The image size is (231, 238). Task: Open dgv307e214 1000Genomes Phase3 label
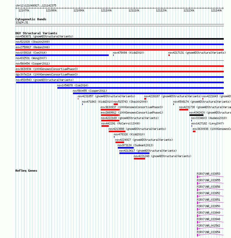[x=47, y=75]
